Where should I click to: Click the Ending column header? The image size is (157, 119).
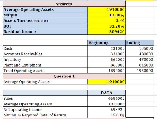pos(140,43)
